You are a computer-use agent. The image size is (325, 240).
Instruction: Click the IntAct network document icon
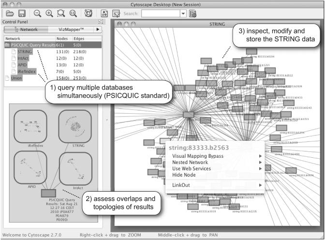(x=14, y=58)
